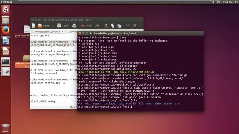
Task: Open Find in gedit toolbar
Action: pos(128,26)
